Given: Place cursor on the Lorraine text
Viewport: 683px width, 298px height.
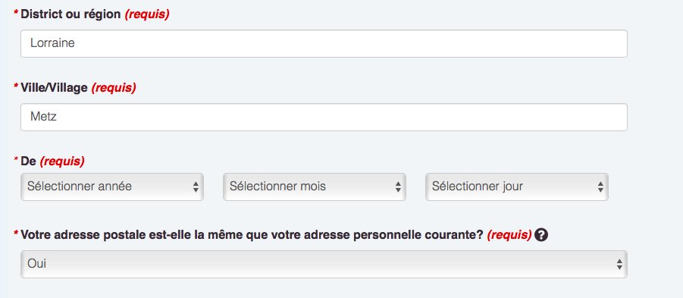Looking at the screenshot, I should point(52,43).
